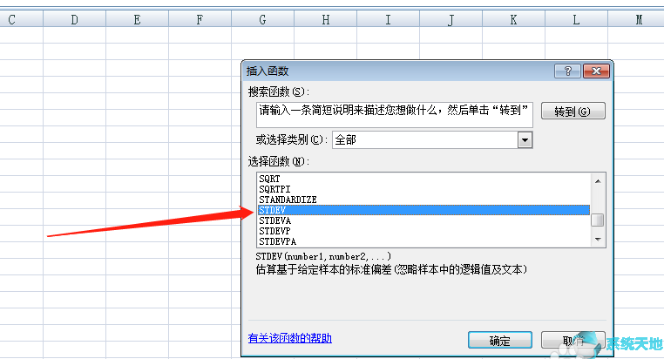Select SQRTPI in the function list

(423, 189)
